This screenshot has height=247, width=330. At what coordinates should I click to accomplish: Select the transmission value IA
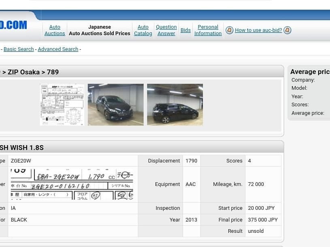click(13, 208)
